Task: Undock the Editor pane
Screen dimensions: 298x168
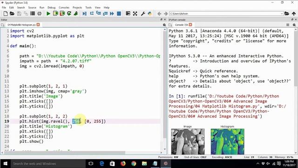Action: pyautogui.click(x=162, y=20)
